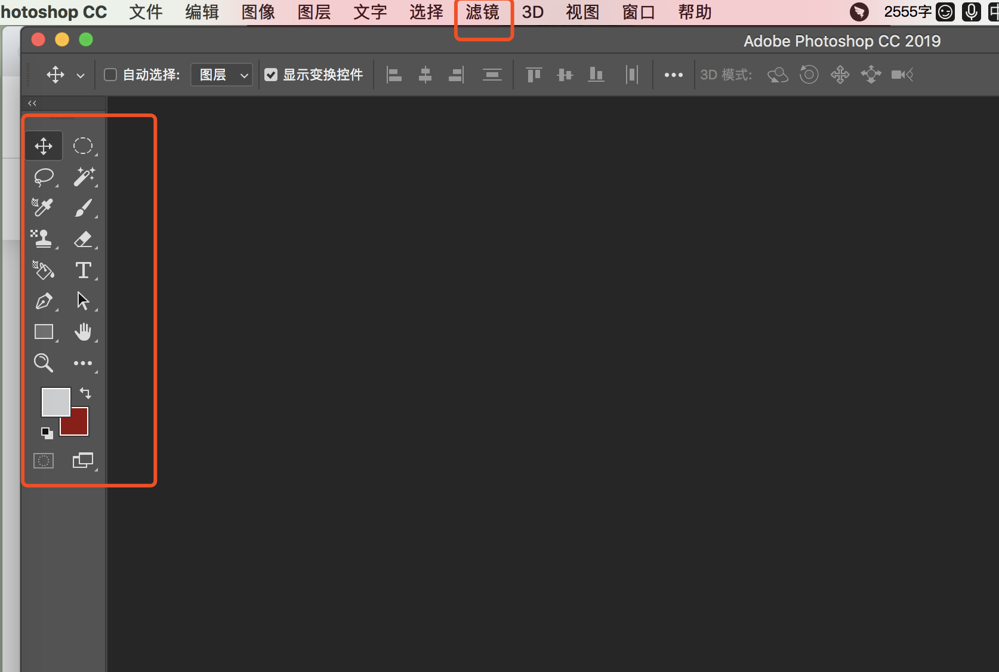Image resolution: width=999 pixels, height=672 pixels.
Task: Click the 2555字 word count status item
Action: pyautogui.click(x=907, y=12)
